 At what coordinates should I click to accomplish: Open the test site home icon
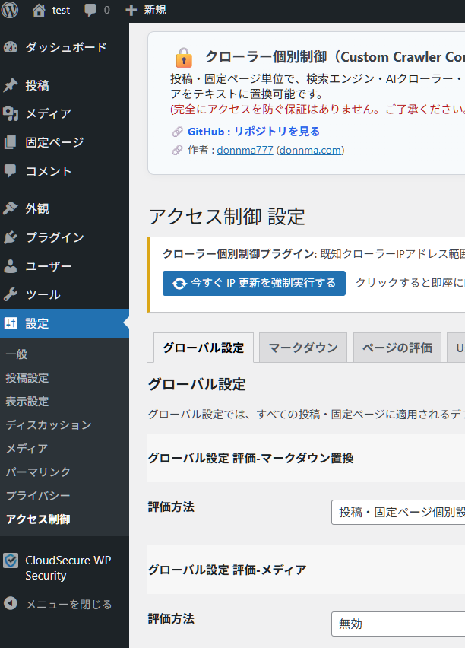pos(39,10)
